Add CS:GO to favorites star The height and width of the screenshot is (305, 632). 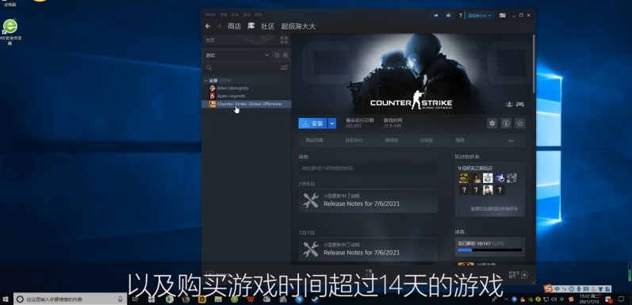click(520, 124)
